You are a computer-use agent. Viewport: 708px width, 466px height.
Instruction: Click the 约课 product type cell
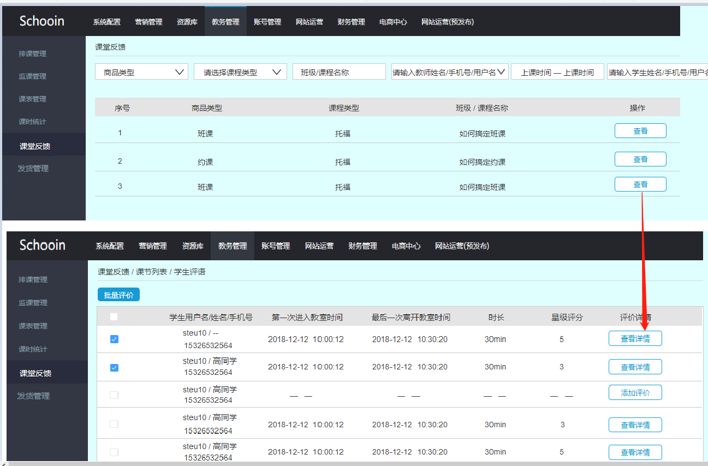tap(205, 162)
